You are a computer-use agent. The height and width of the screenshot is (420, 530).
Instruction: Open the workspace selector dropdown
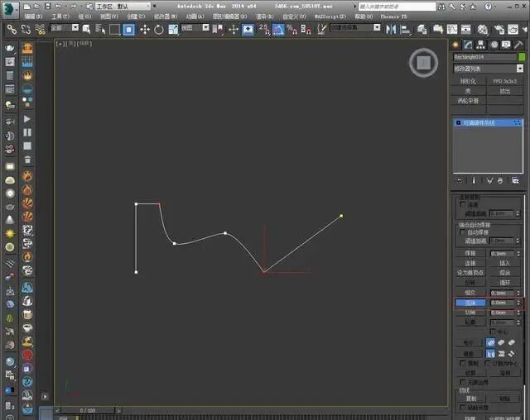pyautogui.click(x=123, y=7)
